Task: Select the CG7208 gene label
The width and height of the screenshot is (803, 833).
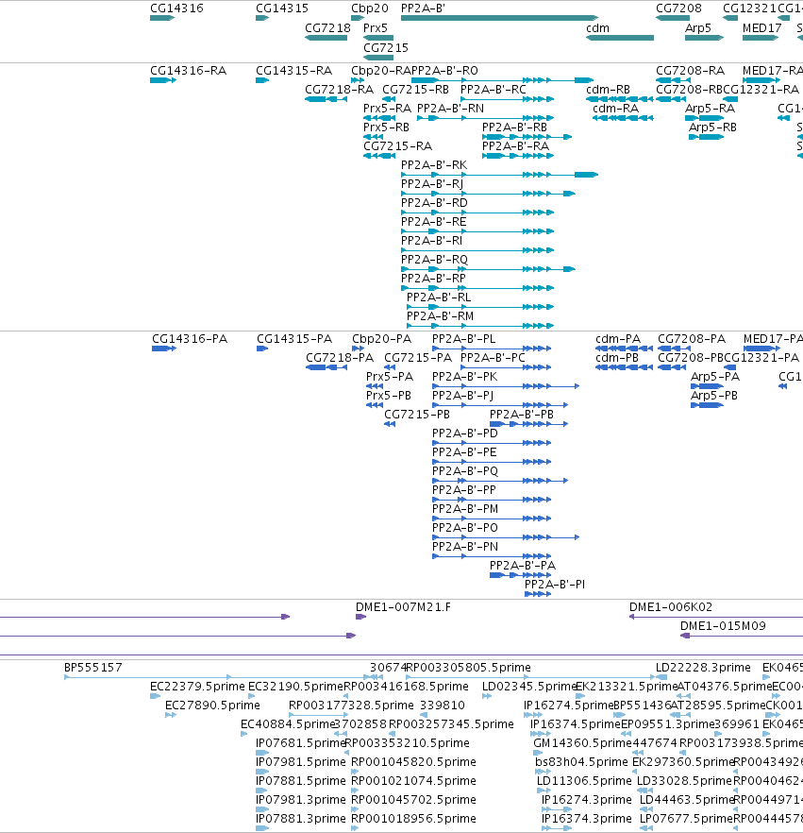Action: click(x=678, y=8)
